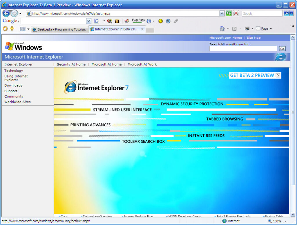Screen dimensions: 297x225
Task: Click the Google search box at top right
Action: pos(262,13)
